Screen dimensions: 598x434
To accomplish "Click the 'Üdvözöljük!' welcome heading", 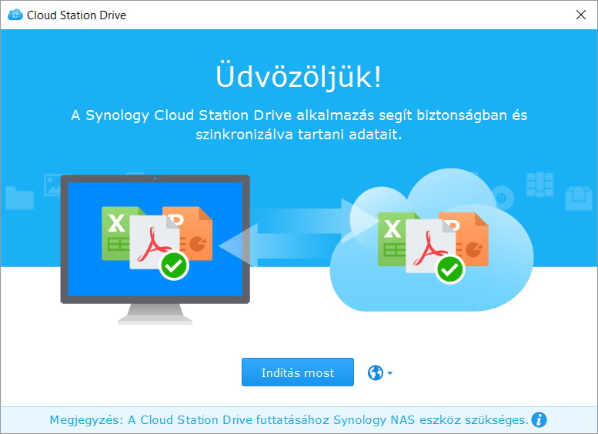I will coord(299,78).
